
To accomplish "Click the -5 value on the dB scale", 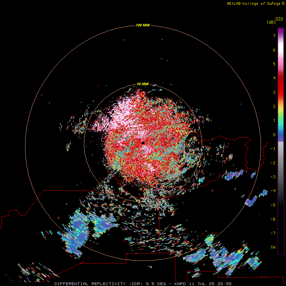I will [x=273, y=205].
